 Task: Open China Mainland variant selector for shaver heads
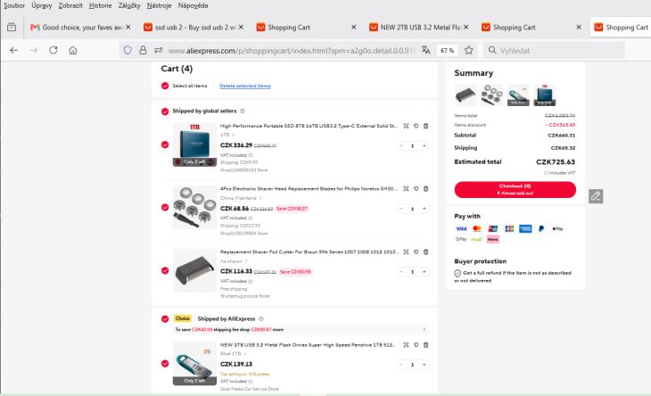[x=241, y=198]
